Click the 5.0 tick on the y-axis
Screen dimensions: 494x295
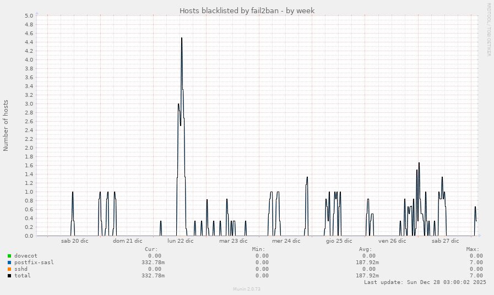tap(29, 15)
